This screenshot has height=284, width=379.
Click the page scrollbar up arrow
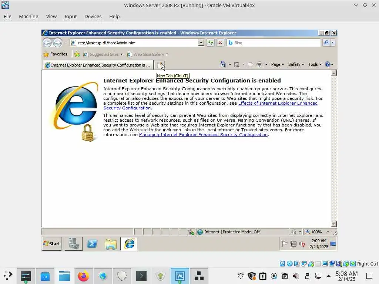click(x=333, y=73)
